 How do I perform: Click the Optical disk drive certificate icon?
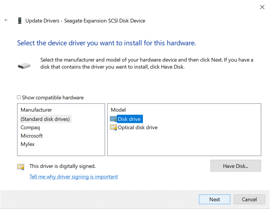tap(113, 128)
